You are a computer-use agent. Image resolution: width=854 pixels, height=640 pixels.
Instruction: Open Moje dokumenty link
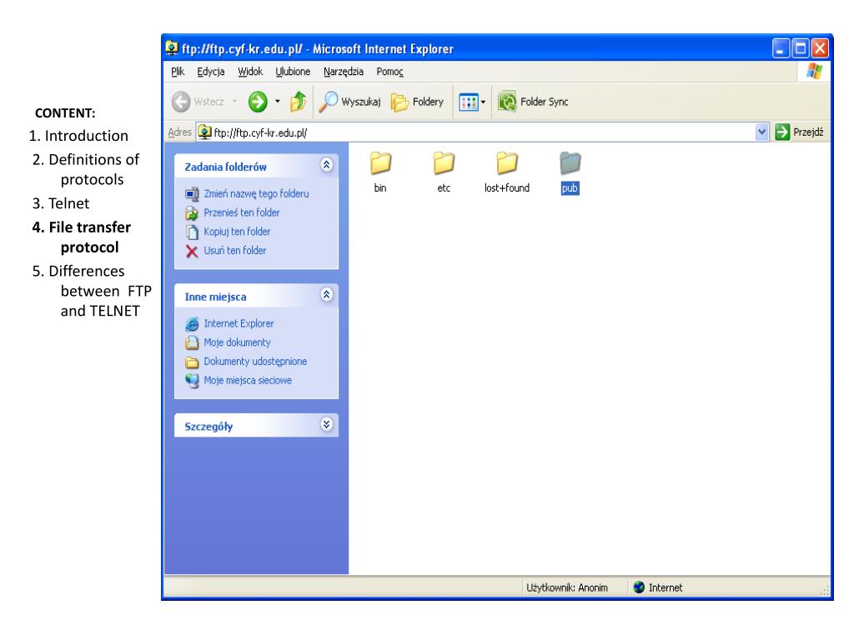(x=238, y=342)
